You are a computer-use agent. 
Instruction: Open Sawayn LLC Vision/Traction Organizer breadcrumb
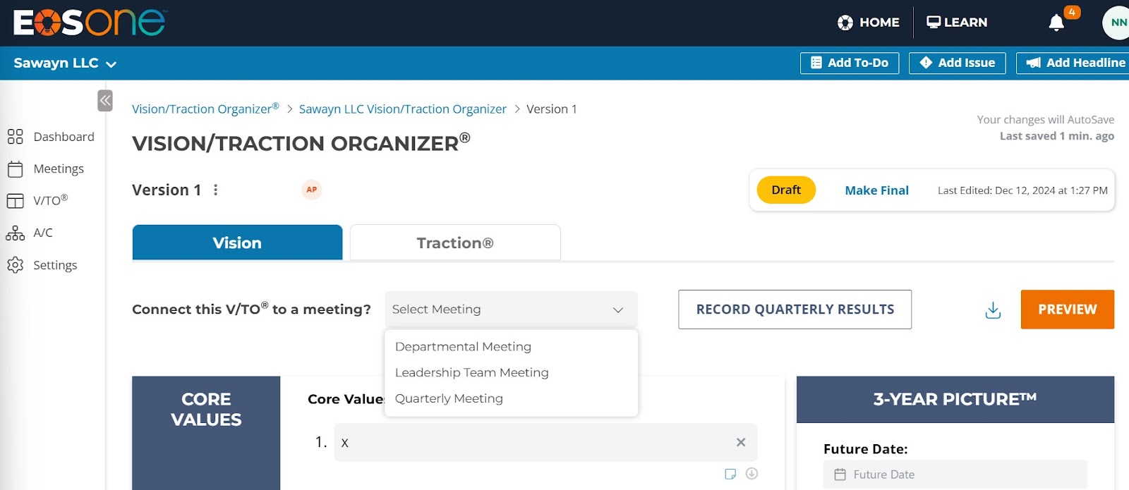click(403, 109)
